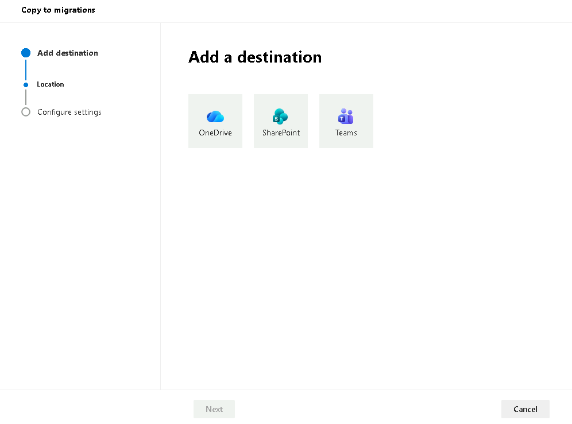
Task: Cancel the copy to migrations dialog
Action: pos(525,409)
